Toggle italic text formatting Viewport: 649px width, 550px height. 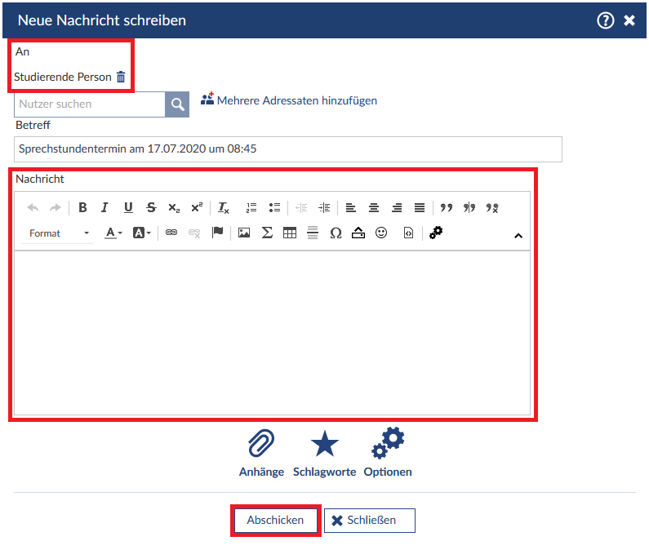click(104, 208)
